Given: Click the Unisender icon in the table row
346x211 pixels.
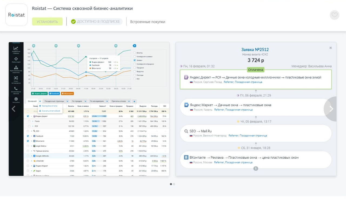Looking at the screenshot, I should [x=35, y=161].
